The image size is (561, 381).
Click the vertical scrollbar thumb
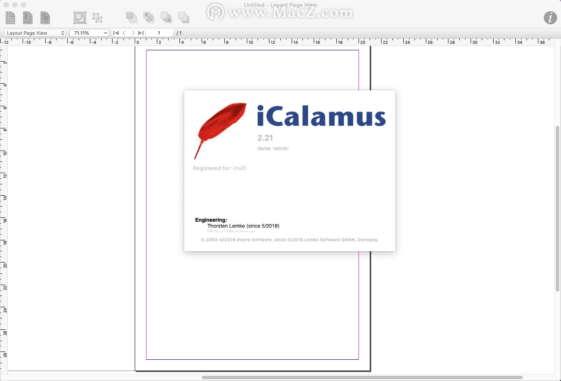558,208
